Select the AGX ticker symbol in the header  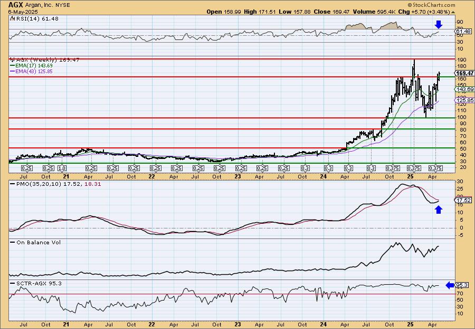point(15,5)
